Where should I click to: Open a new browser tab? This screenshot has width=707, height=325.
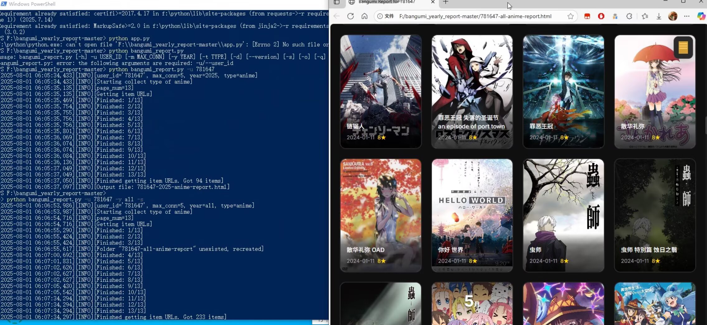(x=446, y=2)
